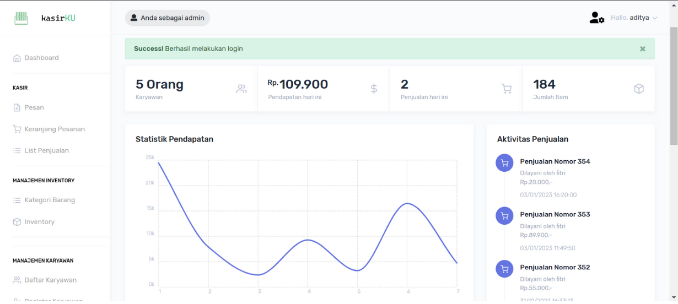Screen dimensions: 678x304
Task: Open List Penjualan page
Action: pyautogui.click(x=46, y=150)
